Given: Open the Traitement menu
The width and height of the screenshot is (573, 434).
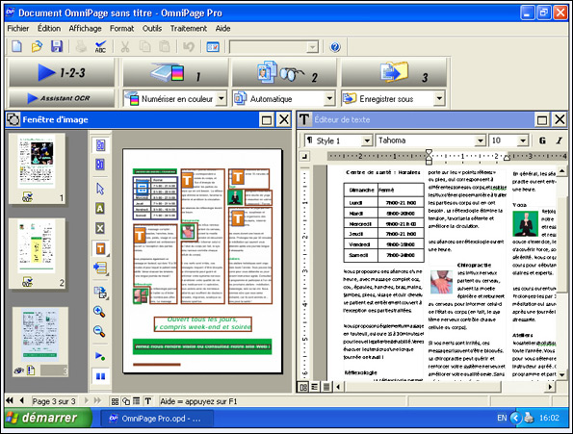Looking at the screenshot, I should pyautogui.click(x=189, y=29).
